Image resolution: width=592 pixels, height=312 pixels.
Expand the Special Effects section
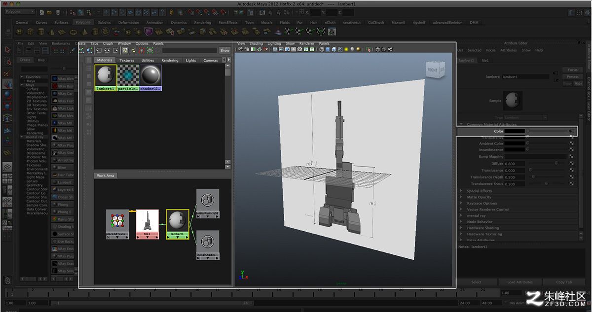(461, 191)
